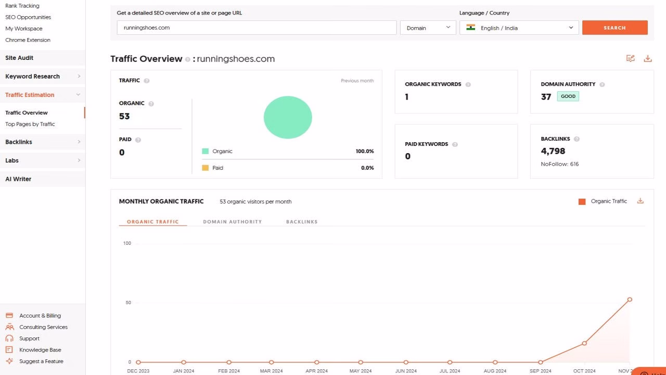The width and height of the screenshot is (666, 375).
Task: Switch to the Backlinks chart tab
Action: tap(302, 221)
